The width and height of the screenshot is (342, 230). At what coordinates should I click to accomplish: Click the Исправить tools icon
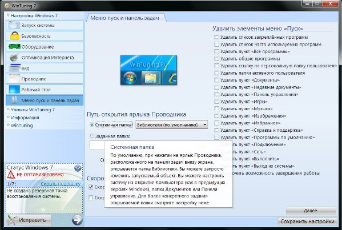click(12, 220)
